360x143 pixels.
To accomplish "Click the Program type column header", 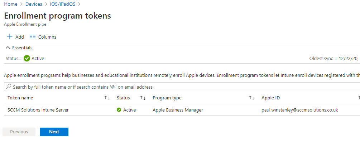I will coord(167,98).
